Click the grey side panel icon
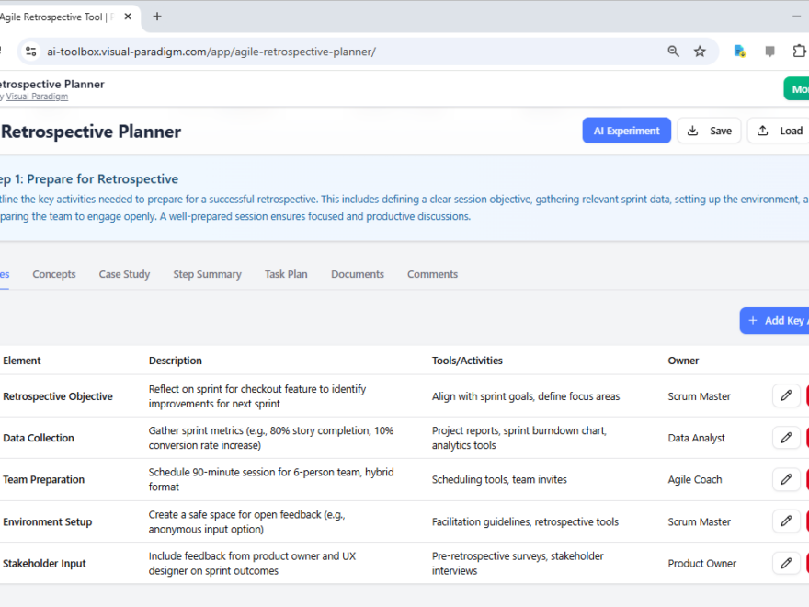Image resolution: width=809 pixels, height=607 pixels. [x=769, y=51]
